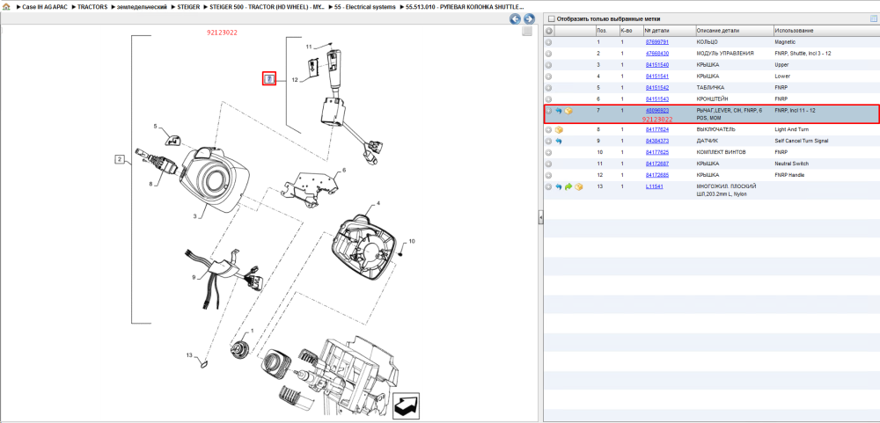
Task: Click yellow box icon in row L11541
Action: tap(579, 186)
